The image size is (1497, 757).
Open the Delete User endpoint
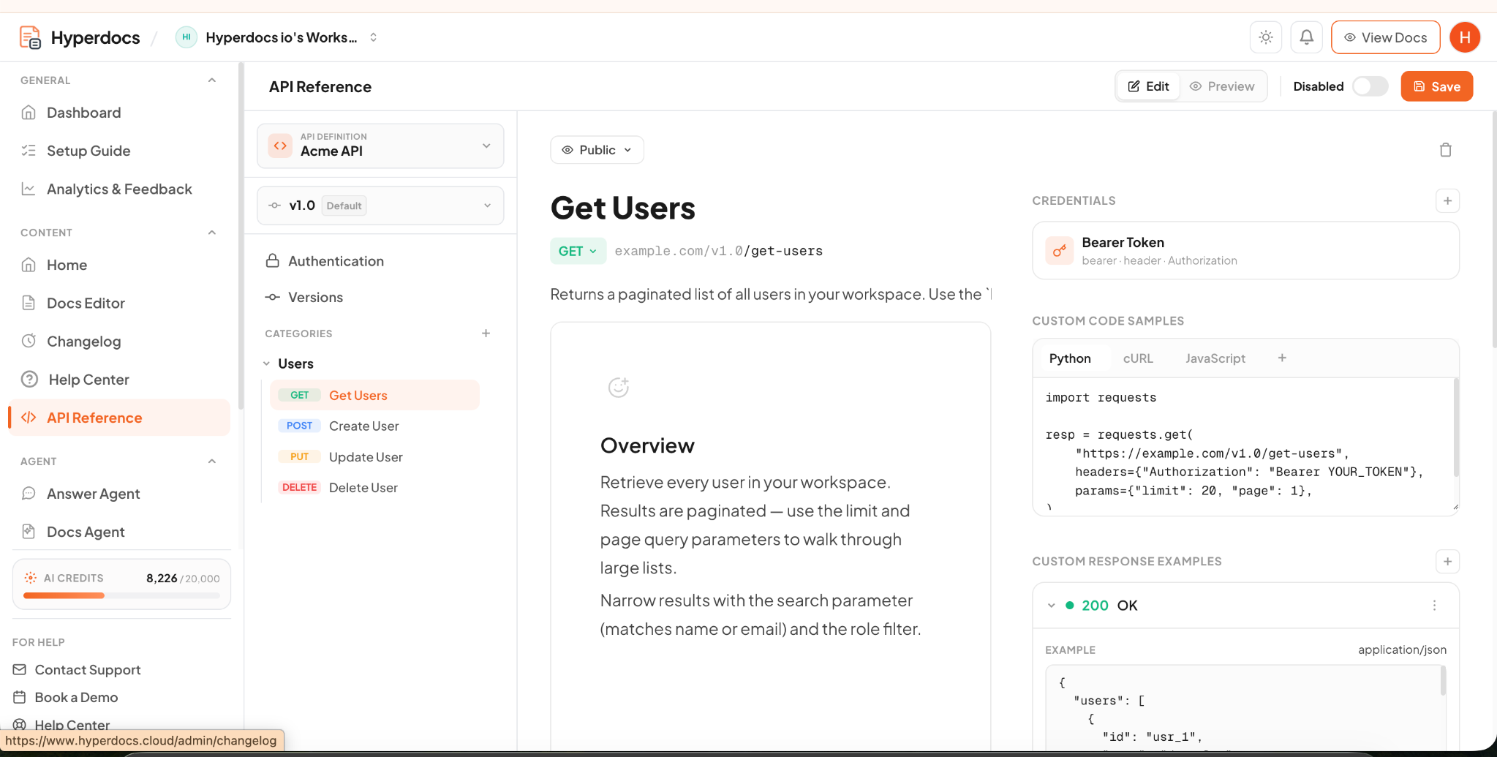[x=375, y=487]
